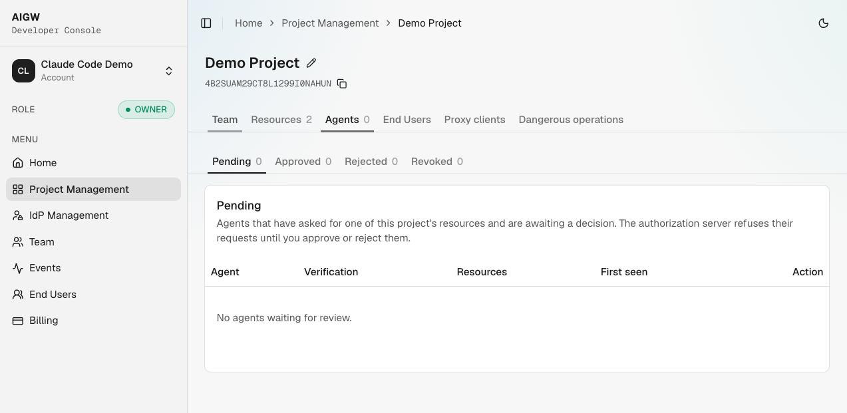Toggle the sidebar panel icon

point(206,23)
